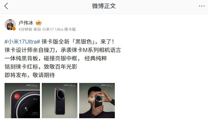Viewport: 208px width, 121px height.
Task: Click the camera ring in second photo
Action: coord(61,94)
